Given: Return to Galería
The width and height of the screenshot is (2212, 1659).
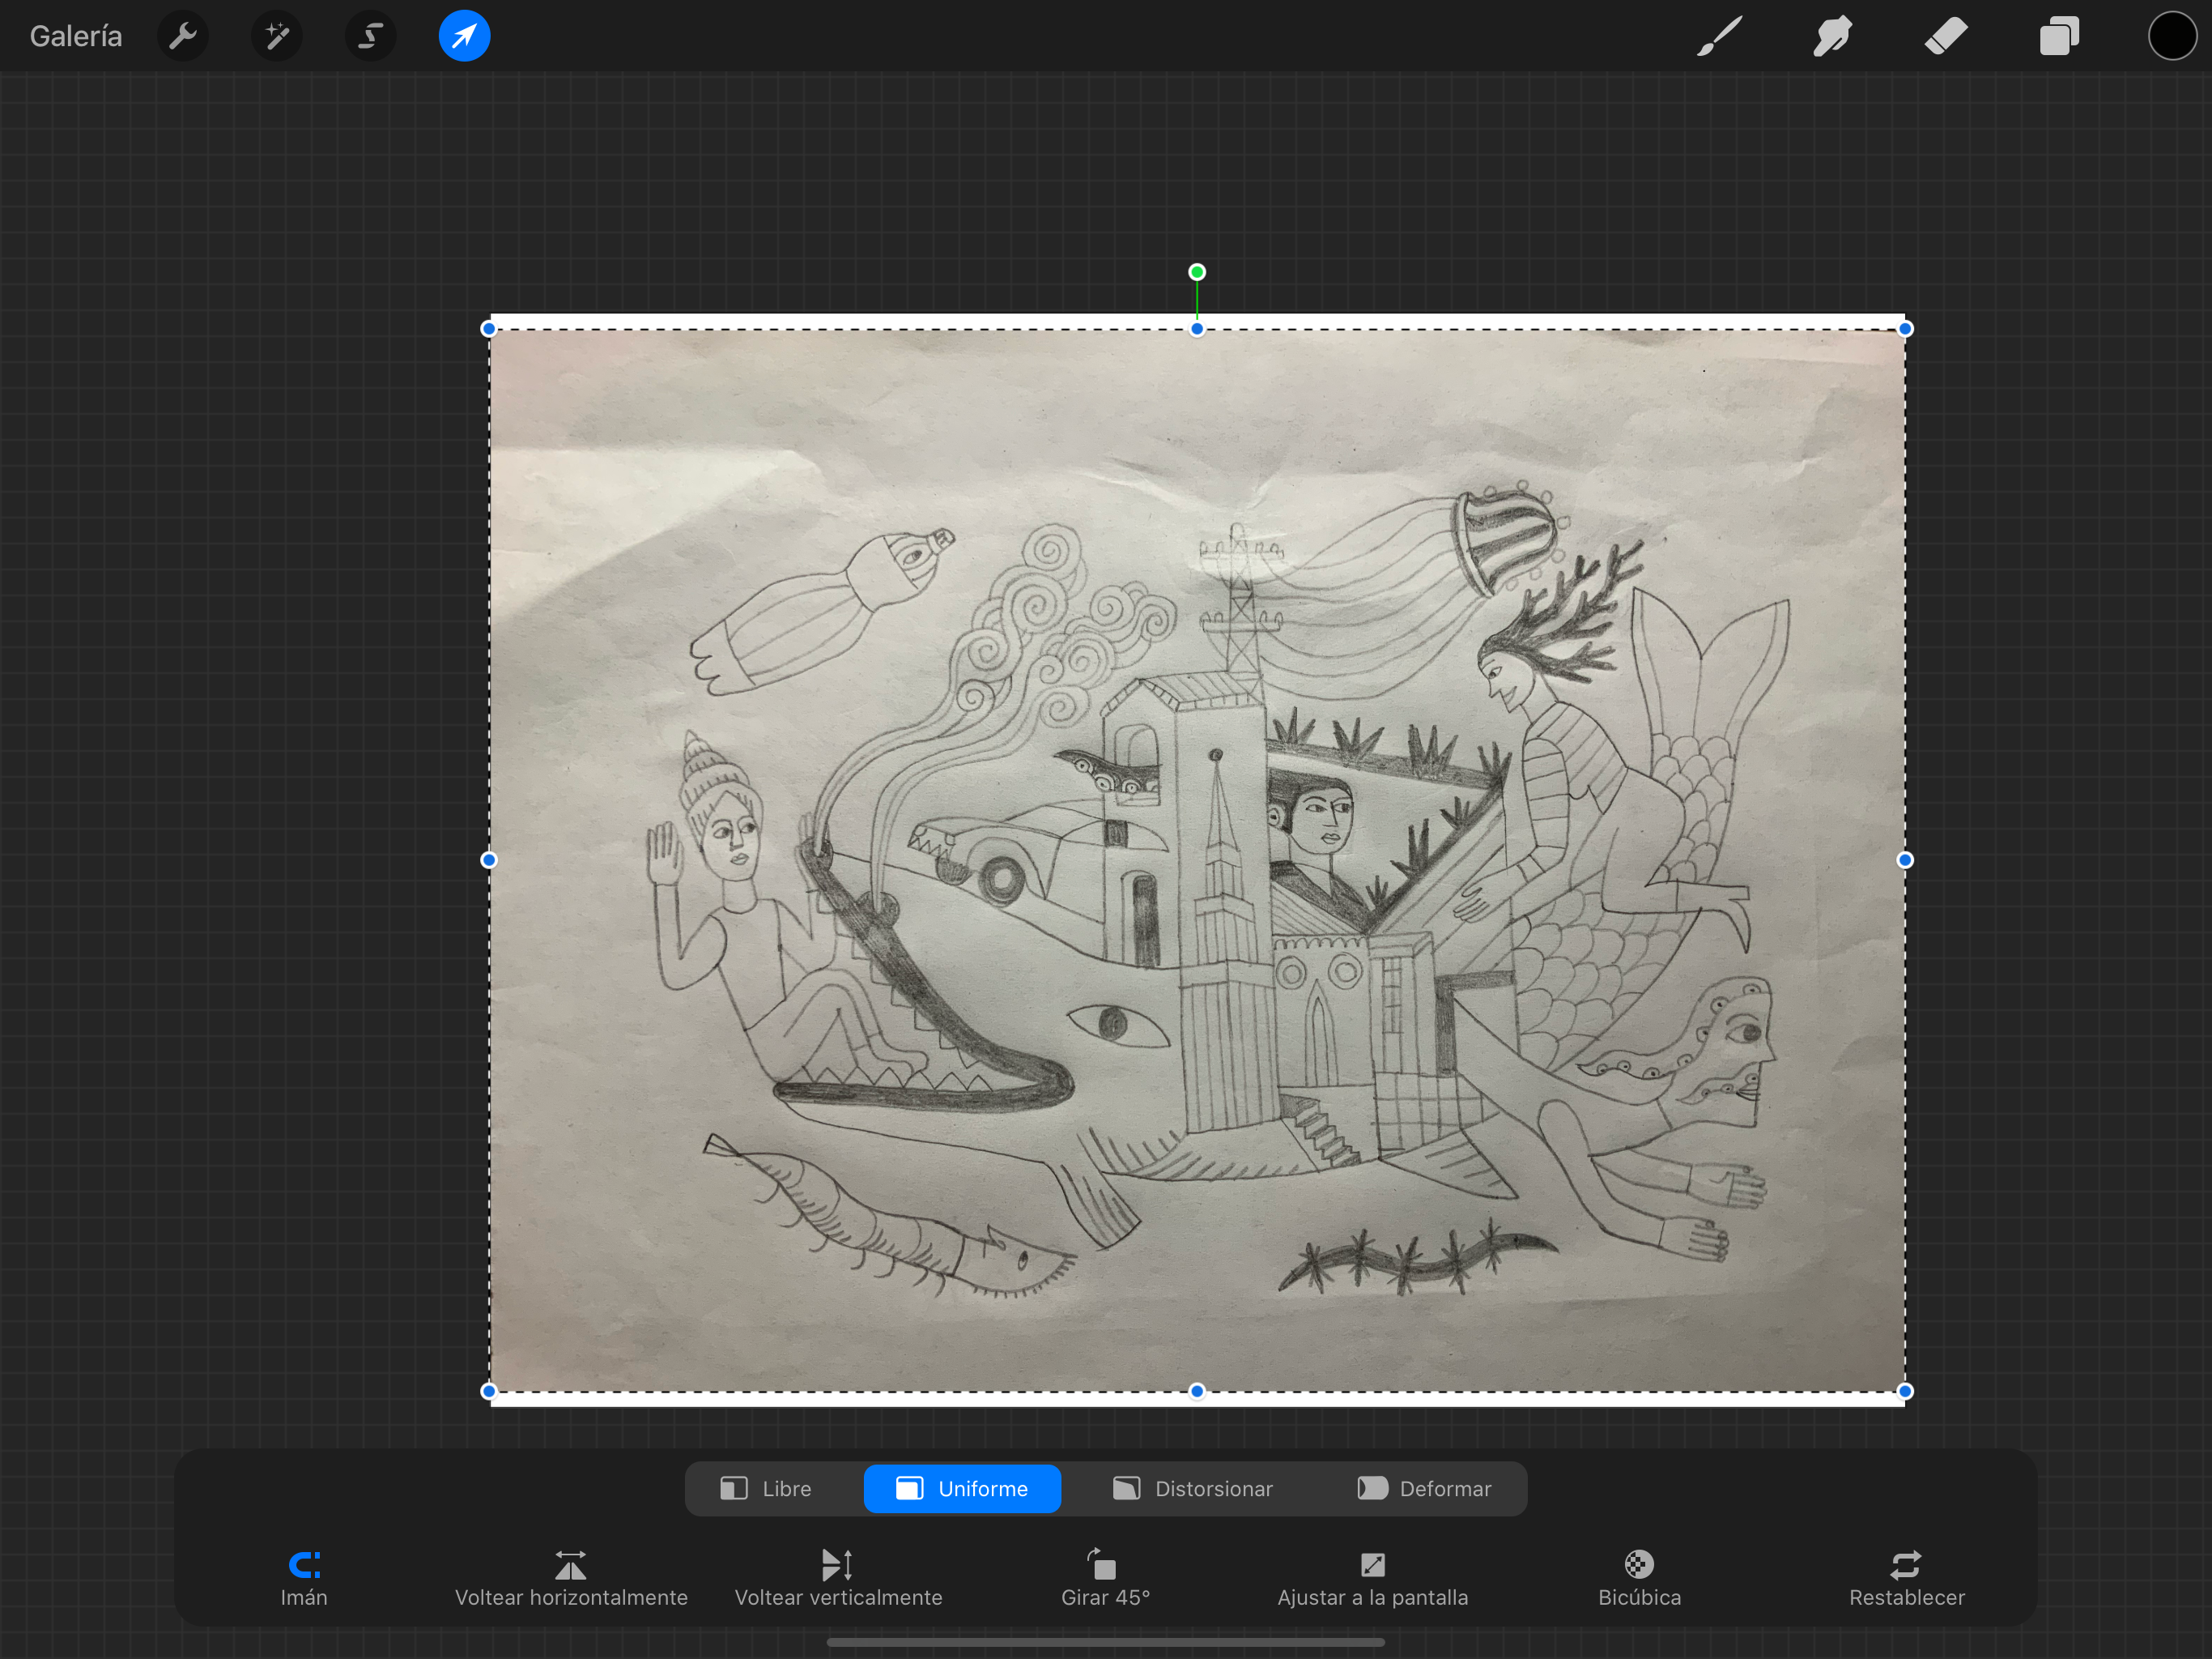Looking at the screenshot, I should tap(76, 37).
